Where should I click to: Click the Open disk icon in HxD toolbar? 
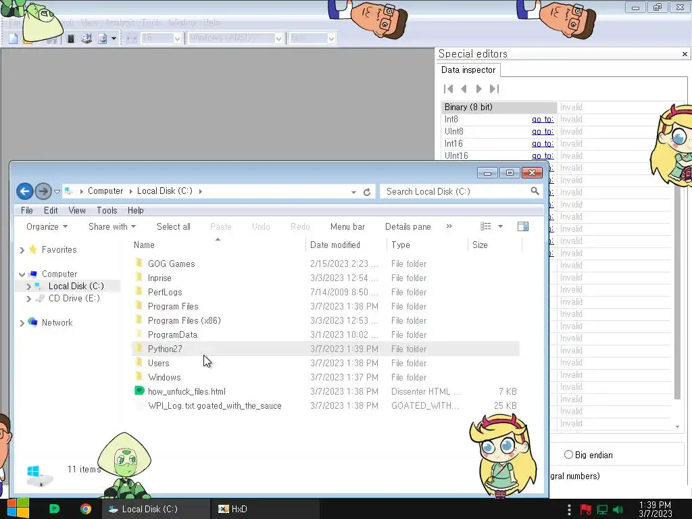tap(86, 39)
